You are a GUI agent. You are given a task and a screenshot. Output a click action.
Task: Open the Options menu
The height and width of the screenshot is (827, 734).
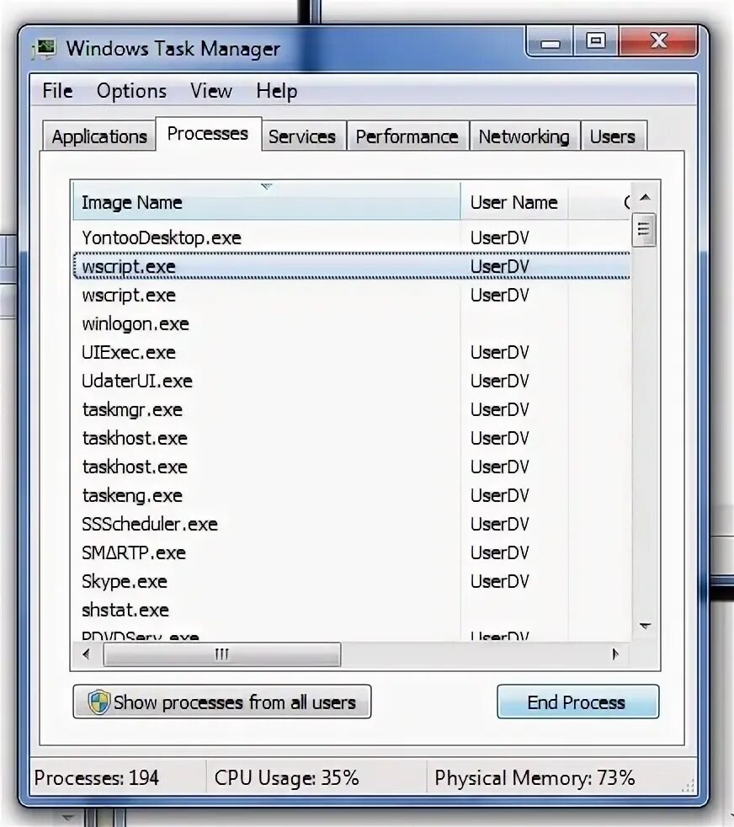pos(132,91)
